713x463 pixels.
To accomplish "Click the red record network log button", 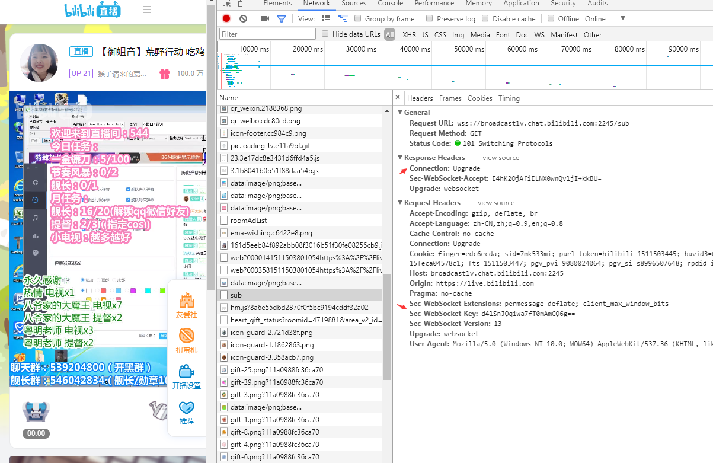I will click(x=226, y=18).
